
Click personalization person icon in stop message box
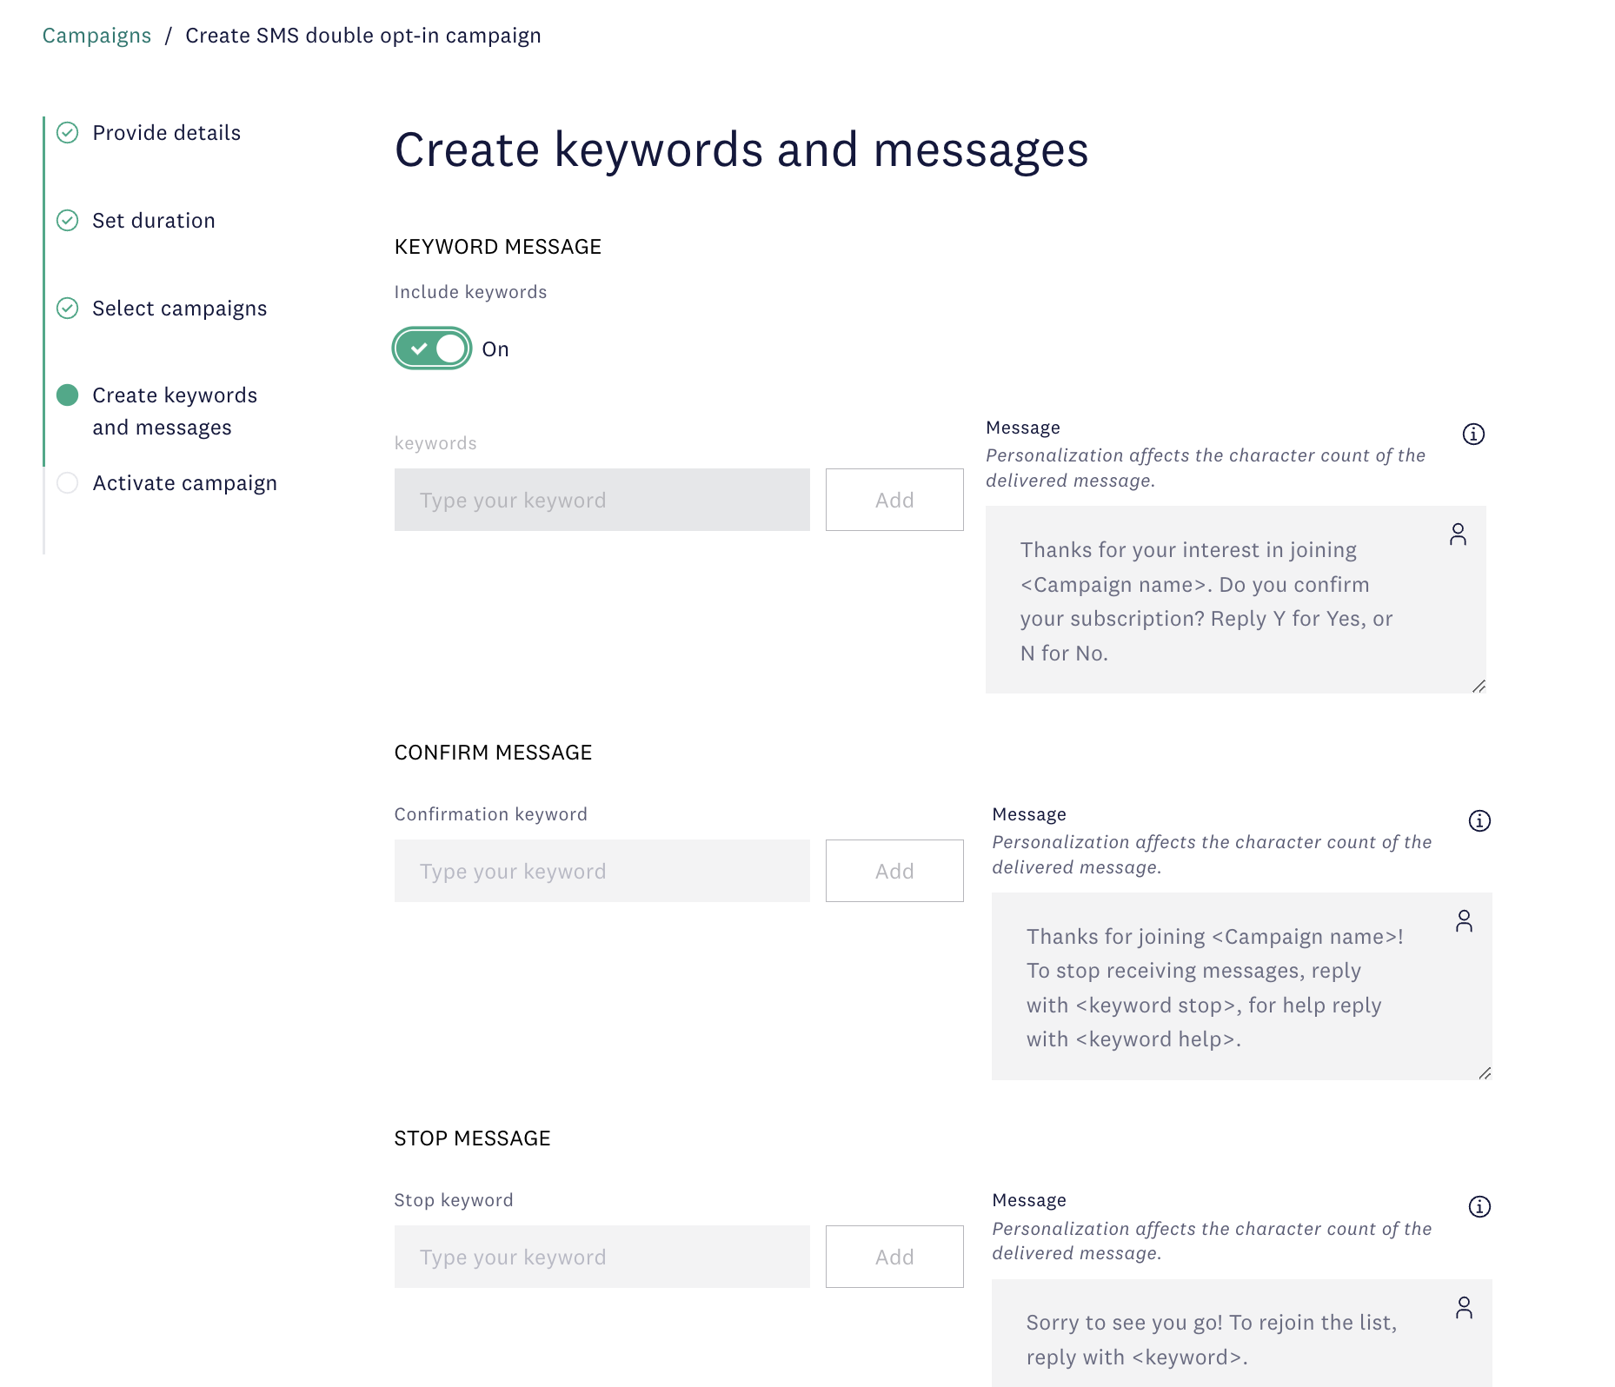pos(1464,1308)
